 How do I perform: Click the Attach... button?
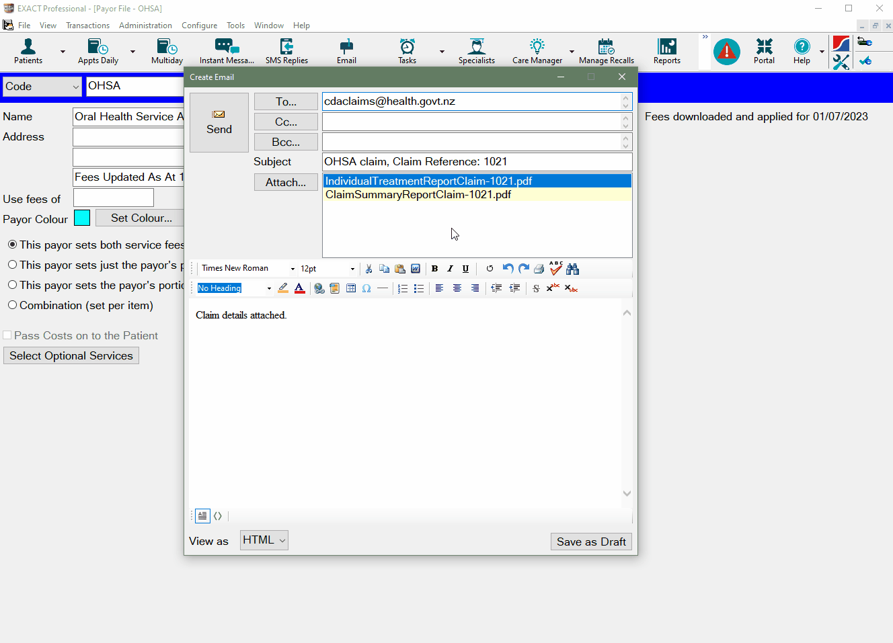285,182
